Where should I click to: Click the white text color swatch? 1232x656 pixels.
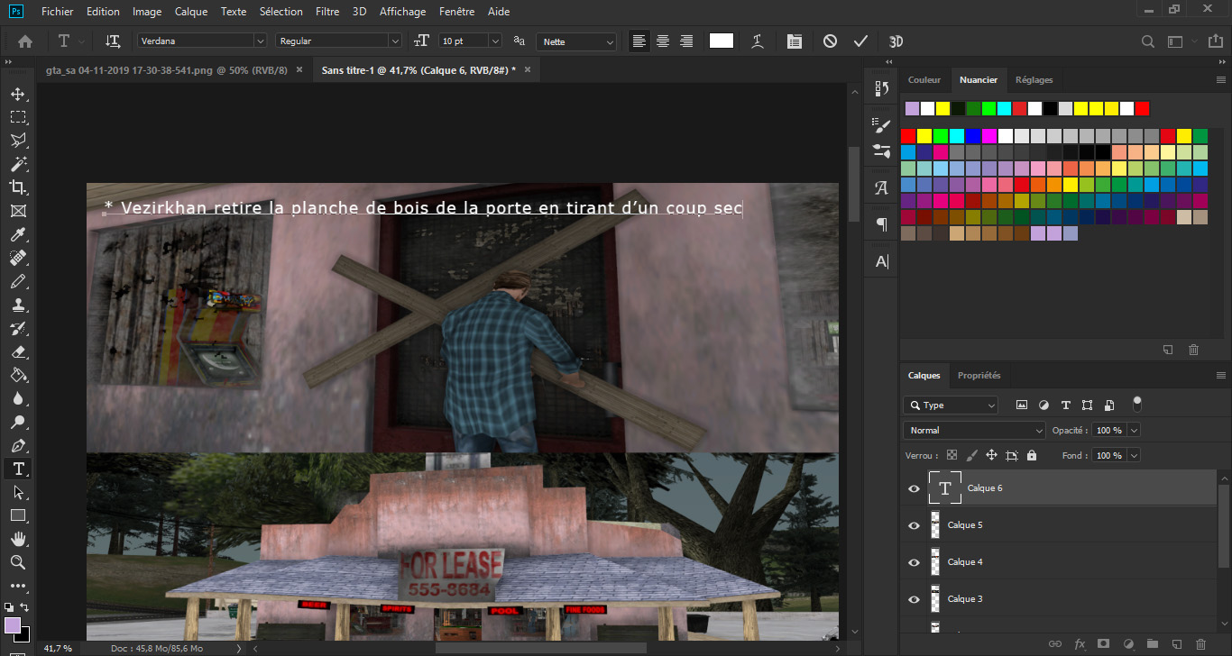point(722,41)
